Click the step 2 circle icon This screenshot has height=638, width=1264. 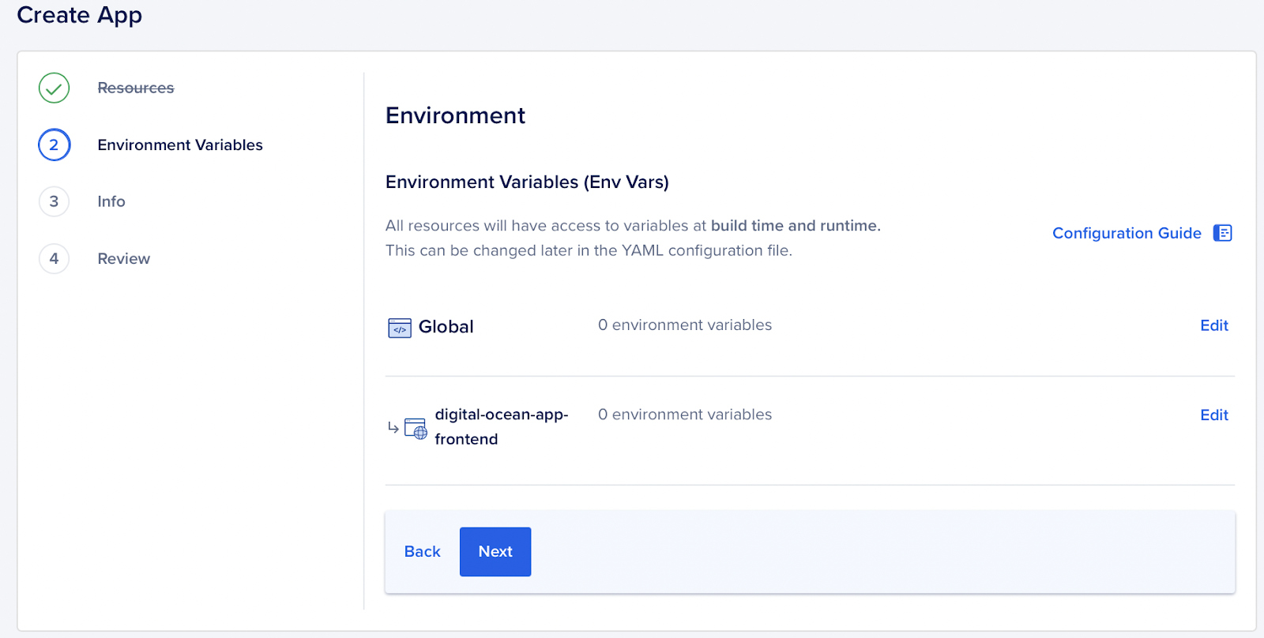coord(54,144)
